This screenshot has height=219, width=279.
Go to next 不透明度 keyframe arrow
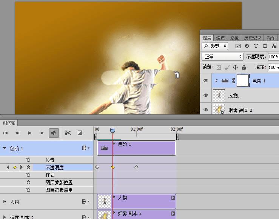[22, 167]
